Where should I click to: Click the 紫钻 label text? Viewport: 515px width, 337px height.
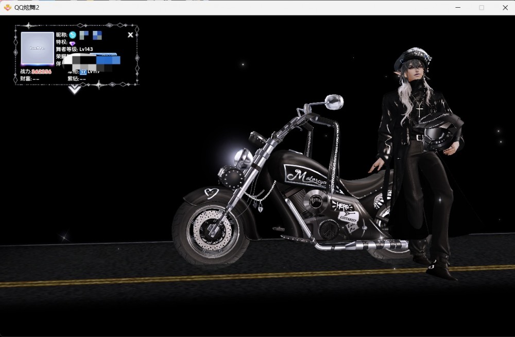(73, 78)
